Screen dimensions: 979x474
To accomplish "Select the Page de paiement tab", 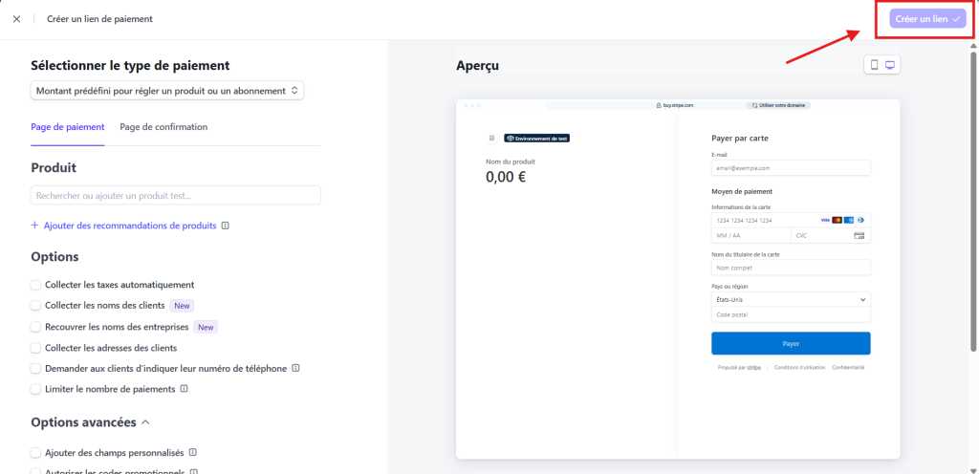I will point(68,127).
